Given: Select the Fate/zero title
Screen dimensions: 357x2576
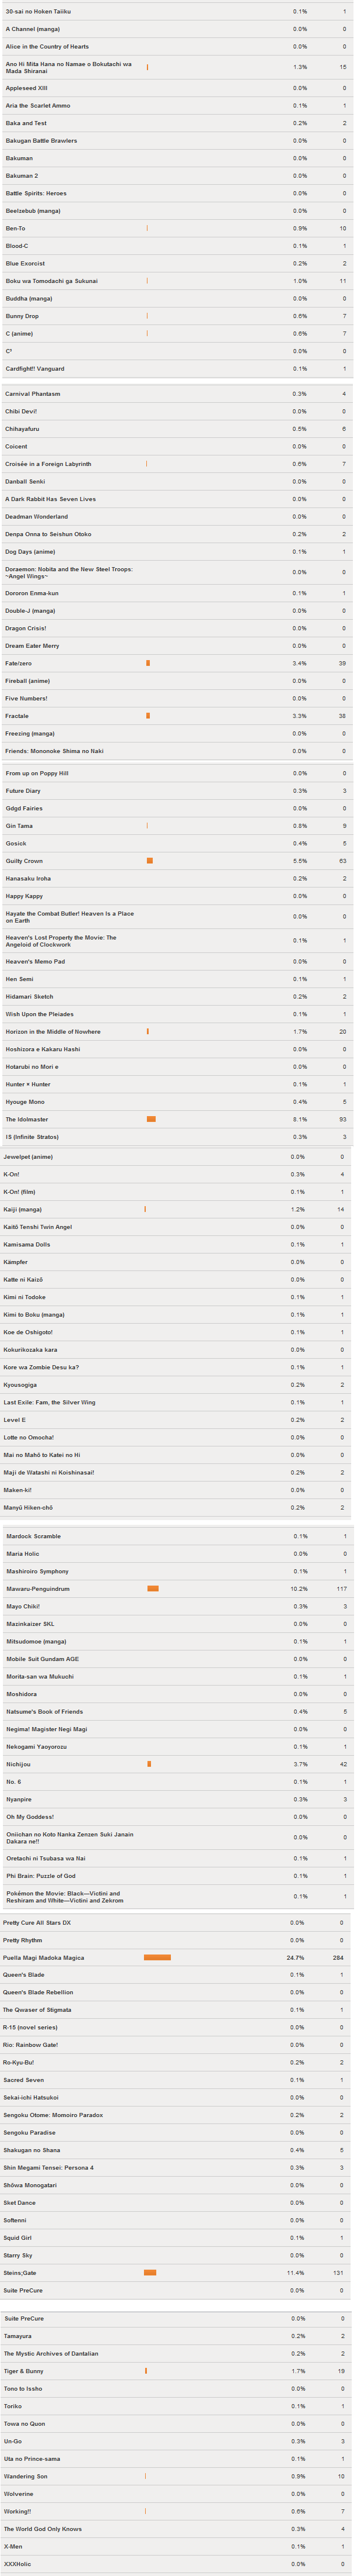Looking at the screenshot, I should [x=18, y=663].
